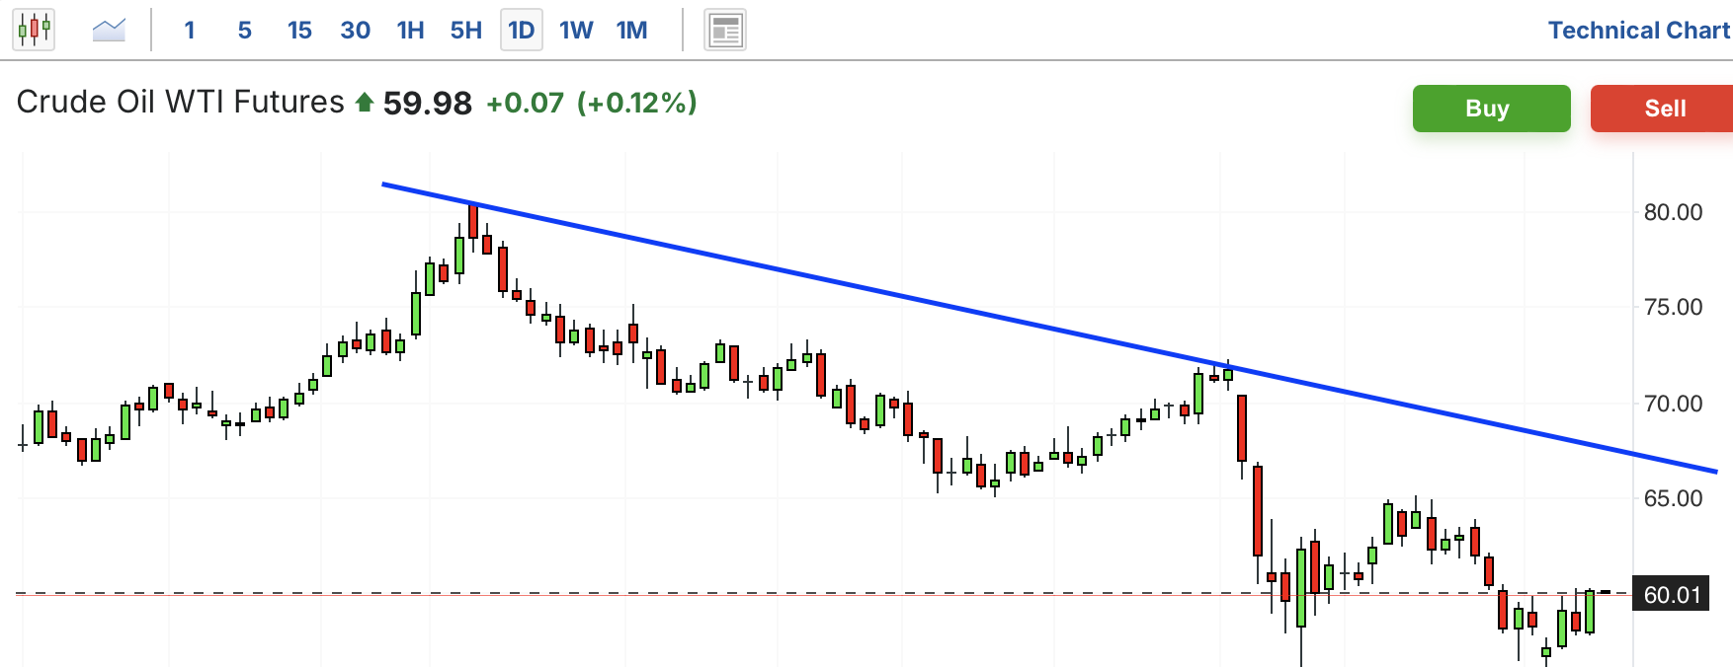
Task: Select the 1W timeframe
Action: pos(577,31)
